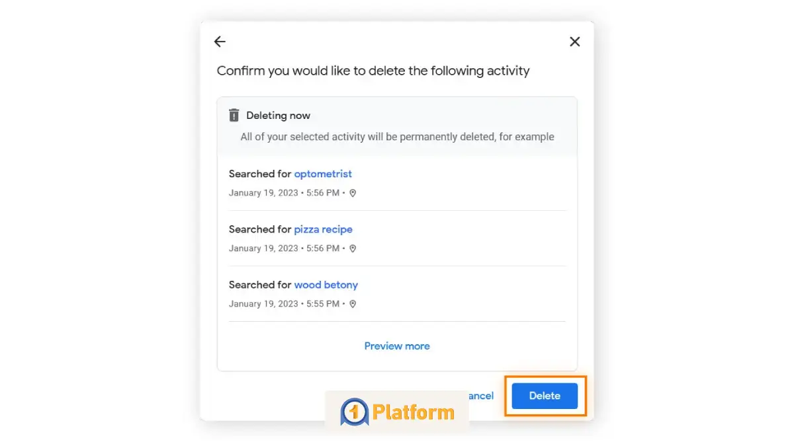Viewport: 794px width, 446px height.
Task: Select the optometrist entry timestamp
Action: [284, 193]
